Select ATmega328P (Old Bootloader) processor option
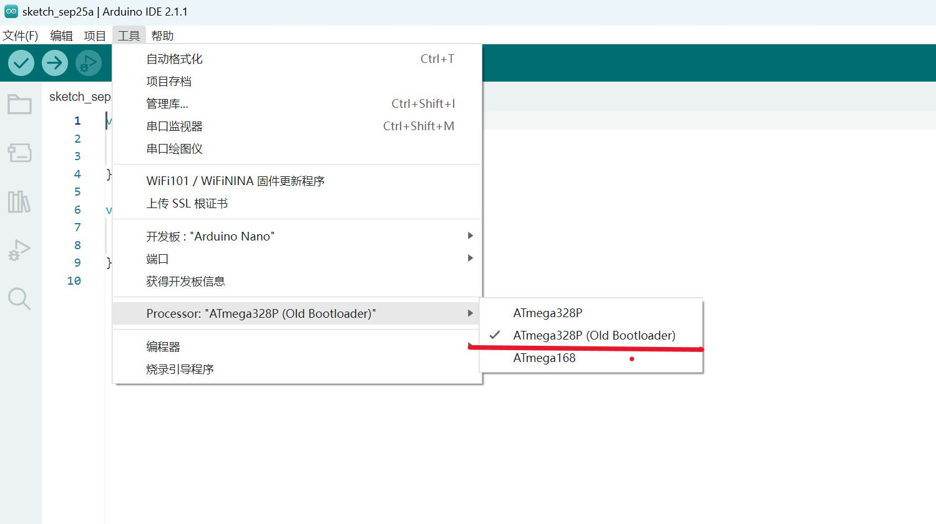The width and height of the screenshot is (936, 524). click(x=593, y=336)
